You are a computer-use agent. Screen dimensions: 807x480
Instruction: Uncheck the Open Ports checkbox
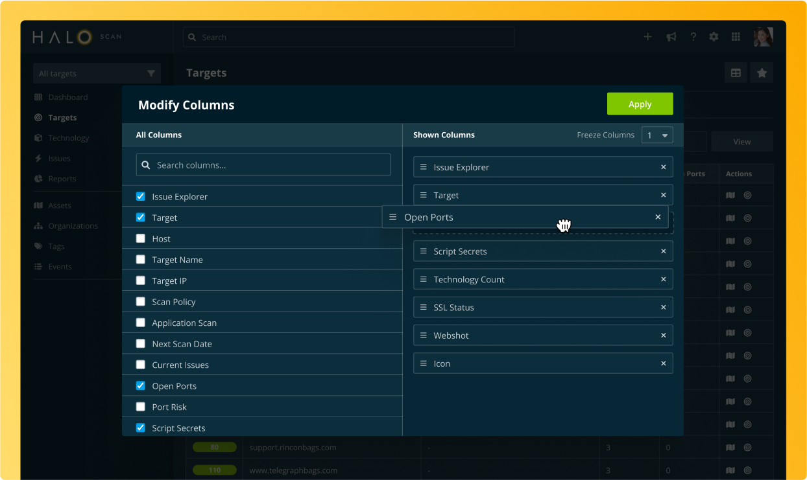140,385
